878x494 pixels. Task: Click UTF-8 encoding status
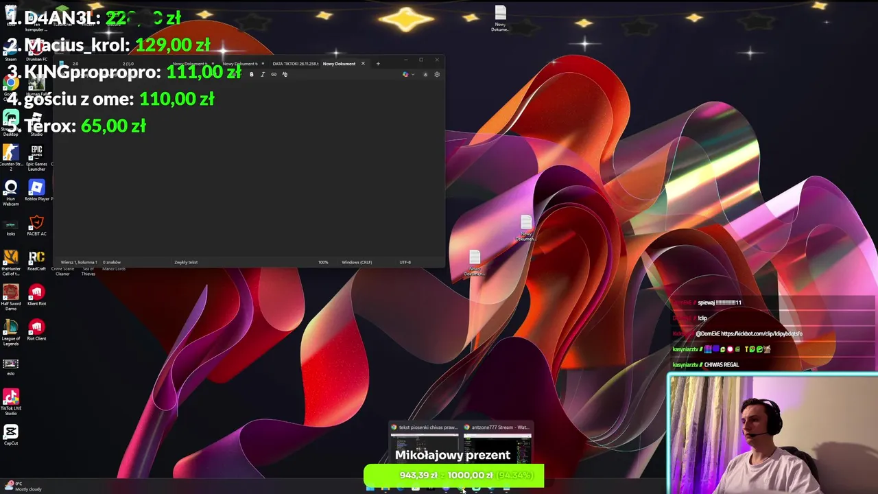coord(405,262)
